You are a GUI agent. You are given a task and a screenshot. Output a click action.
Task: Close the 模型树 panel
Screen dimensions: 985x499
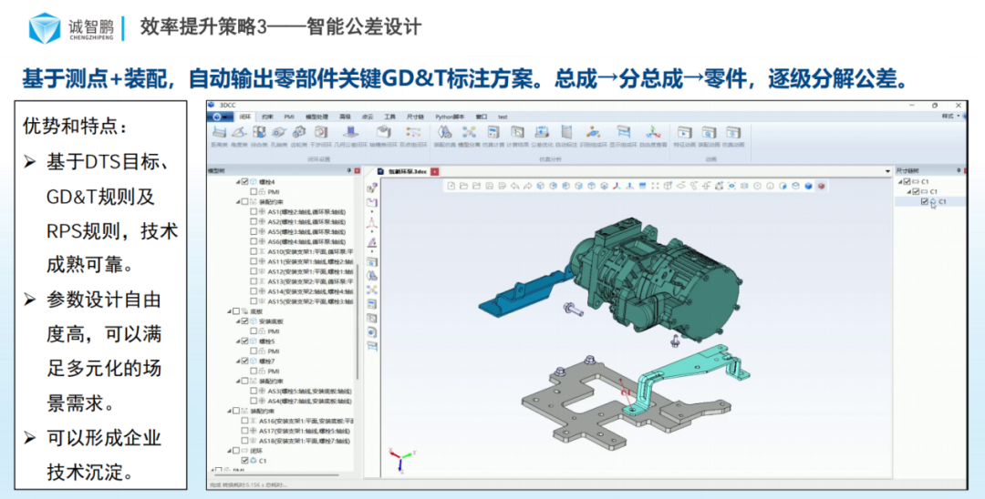[x=357, y=170]
